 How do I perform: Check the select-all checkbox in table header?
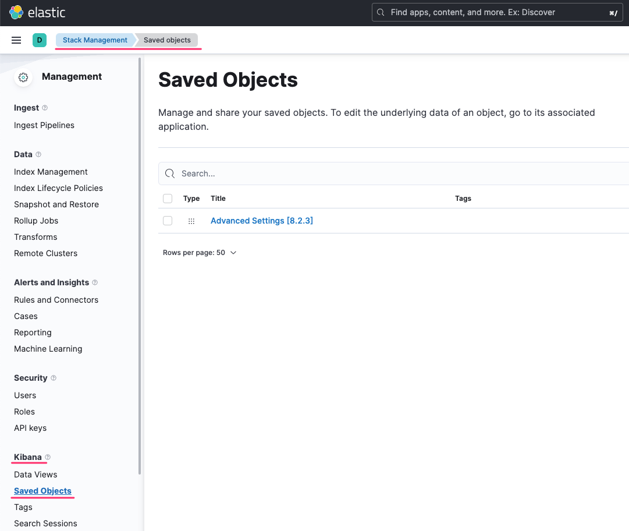(x=168, y=199)
